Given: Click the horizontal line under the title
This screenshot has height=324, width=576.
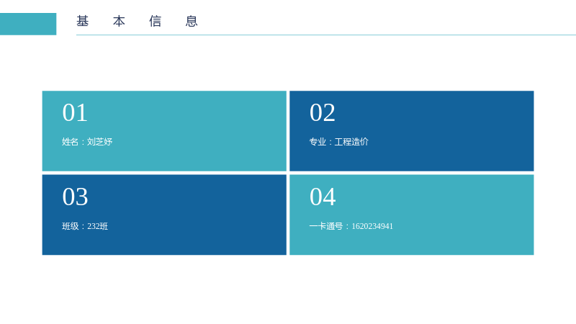Looking at the screenshot, I should coord(326,35).
